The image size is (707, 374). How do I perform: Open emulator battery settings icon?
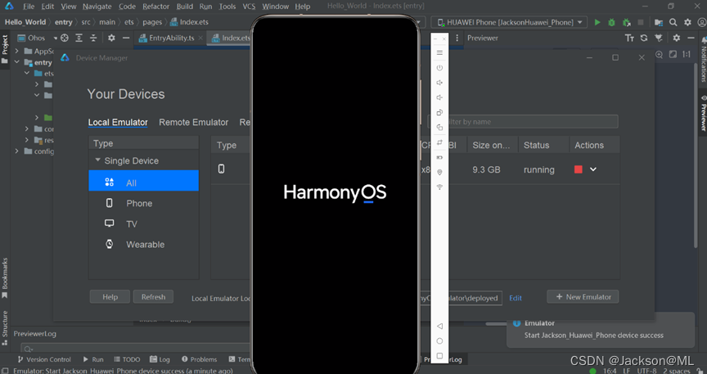439,157
